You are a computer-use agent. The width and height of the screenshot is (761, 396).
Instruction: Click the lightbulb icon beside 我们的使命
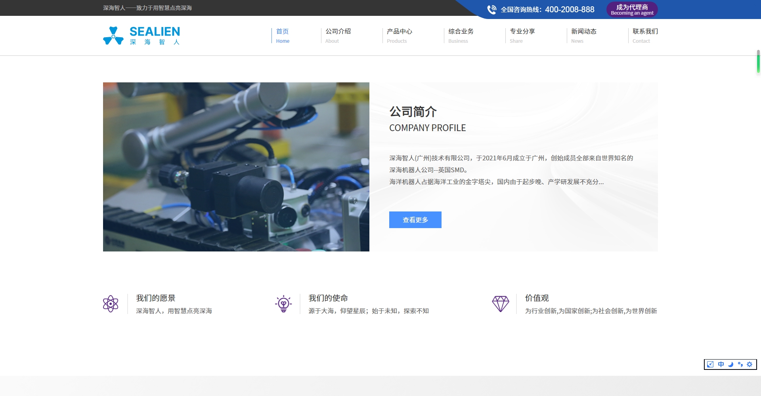(283, 304)
